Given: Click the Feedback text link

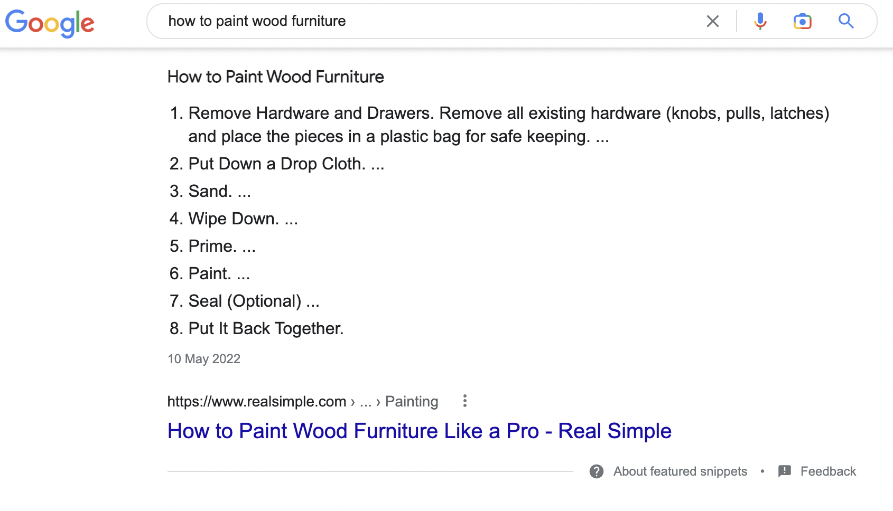Looking at the screenshot, I should click(828, 471).
